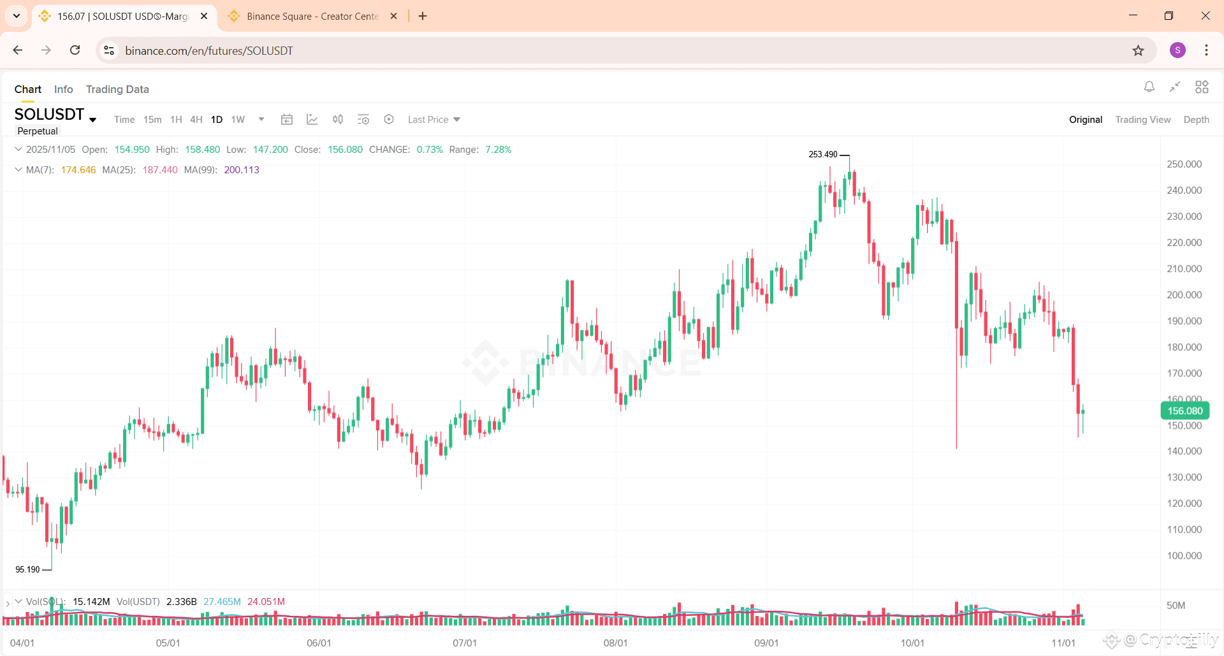
Task: Click the 2025/11/05 date readout
Action: (50, 149)
